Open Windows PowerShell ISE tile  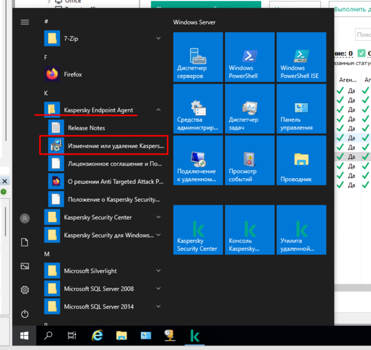coord(300,57)
